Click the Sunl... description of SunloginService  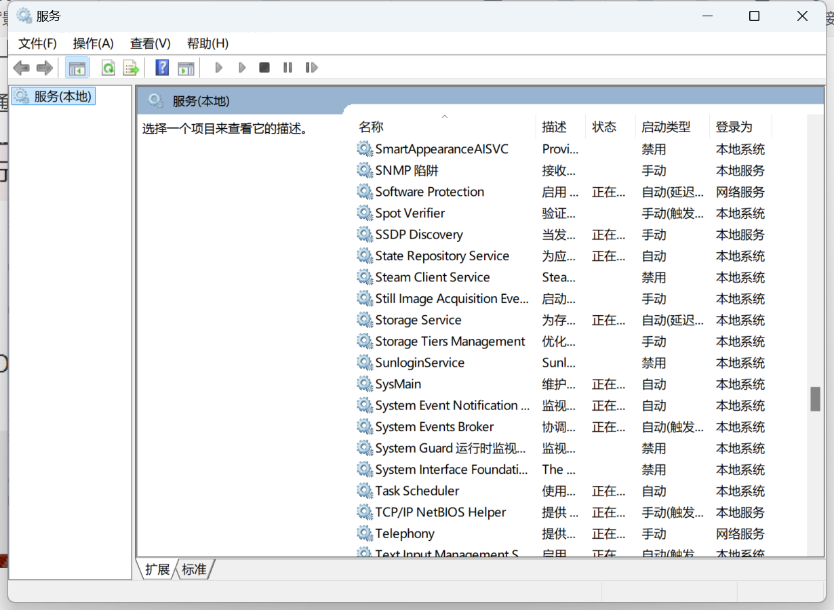click(559, 363)
